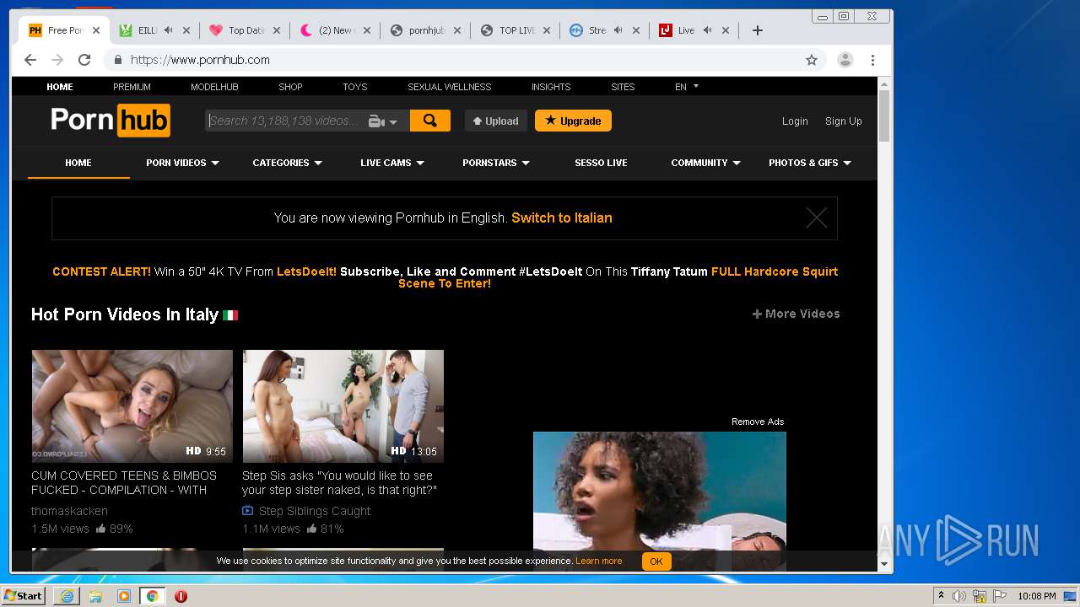Viewport: 1080px width, 607px height.
Task: Click the orange search magnifier button
Action: coord(429,121)
